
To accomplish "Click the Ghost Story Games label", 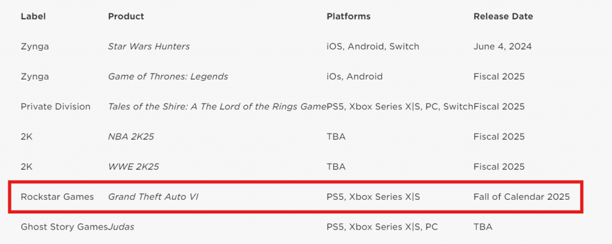I will (x=65, y=227).
